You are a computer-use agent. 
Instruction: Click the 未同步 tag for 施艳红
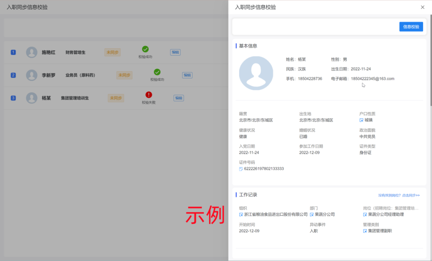pyautogui.click(x=112, y=52)
